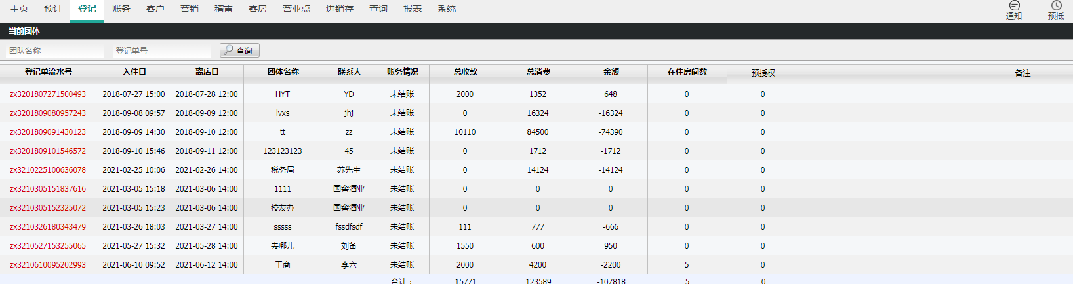Click the 查询 search button

[239, 50]
